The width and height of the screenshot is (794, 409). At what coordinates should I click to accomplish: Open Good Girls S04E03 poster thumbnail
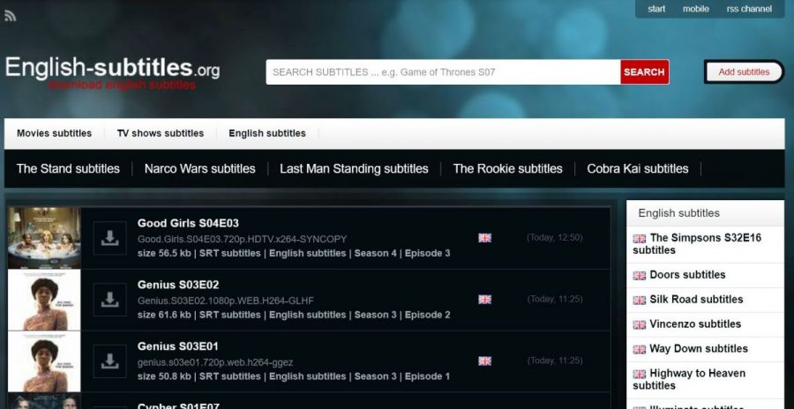point(44,238)
